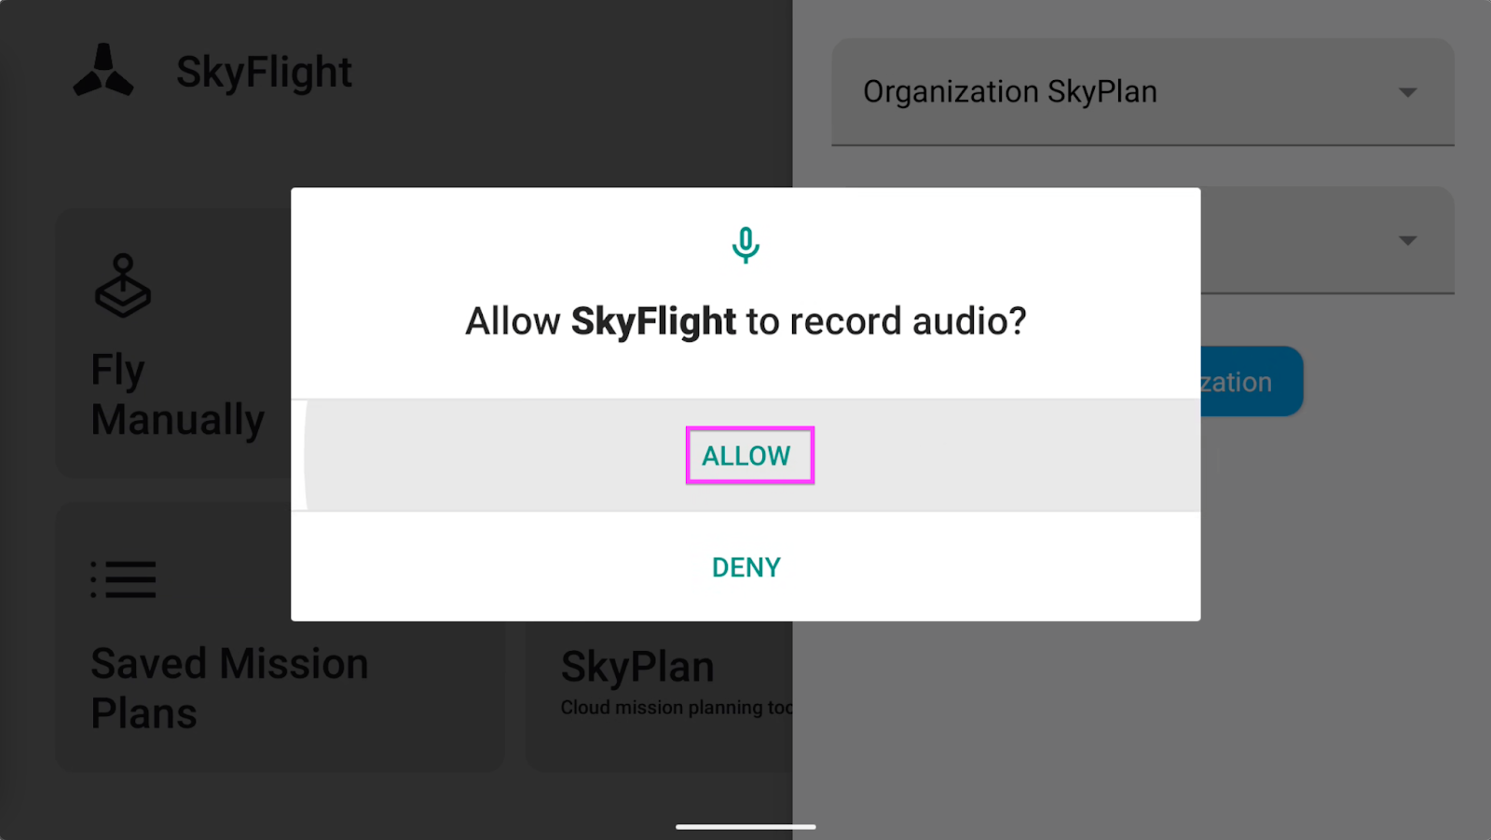
Task: Click the SkyFlight drone logo icon
Action: (103, 70)
